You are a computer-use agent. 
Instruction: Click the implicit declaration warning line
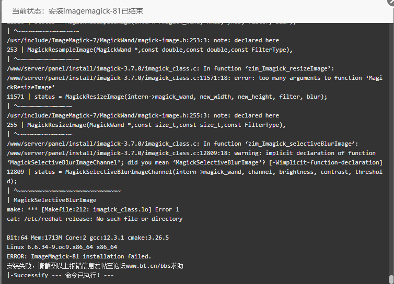[194, 158]
